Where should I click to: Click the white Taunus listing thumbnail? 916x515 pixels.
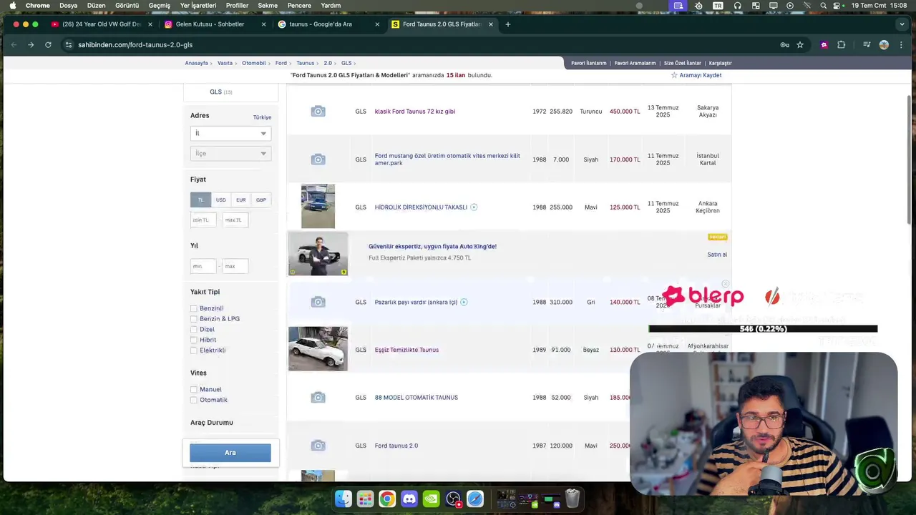click(x=318, y=349)
